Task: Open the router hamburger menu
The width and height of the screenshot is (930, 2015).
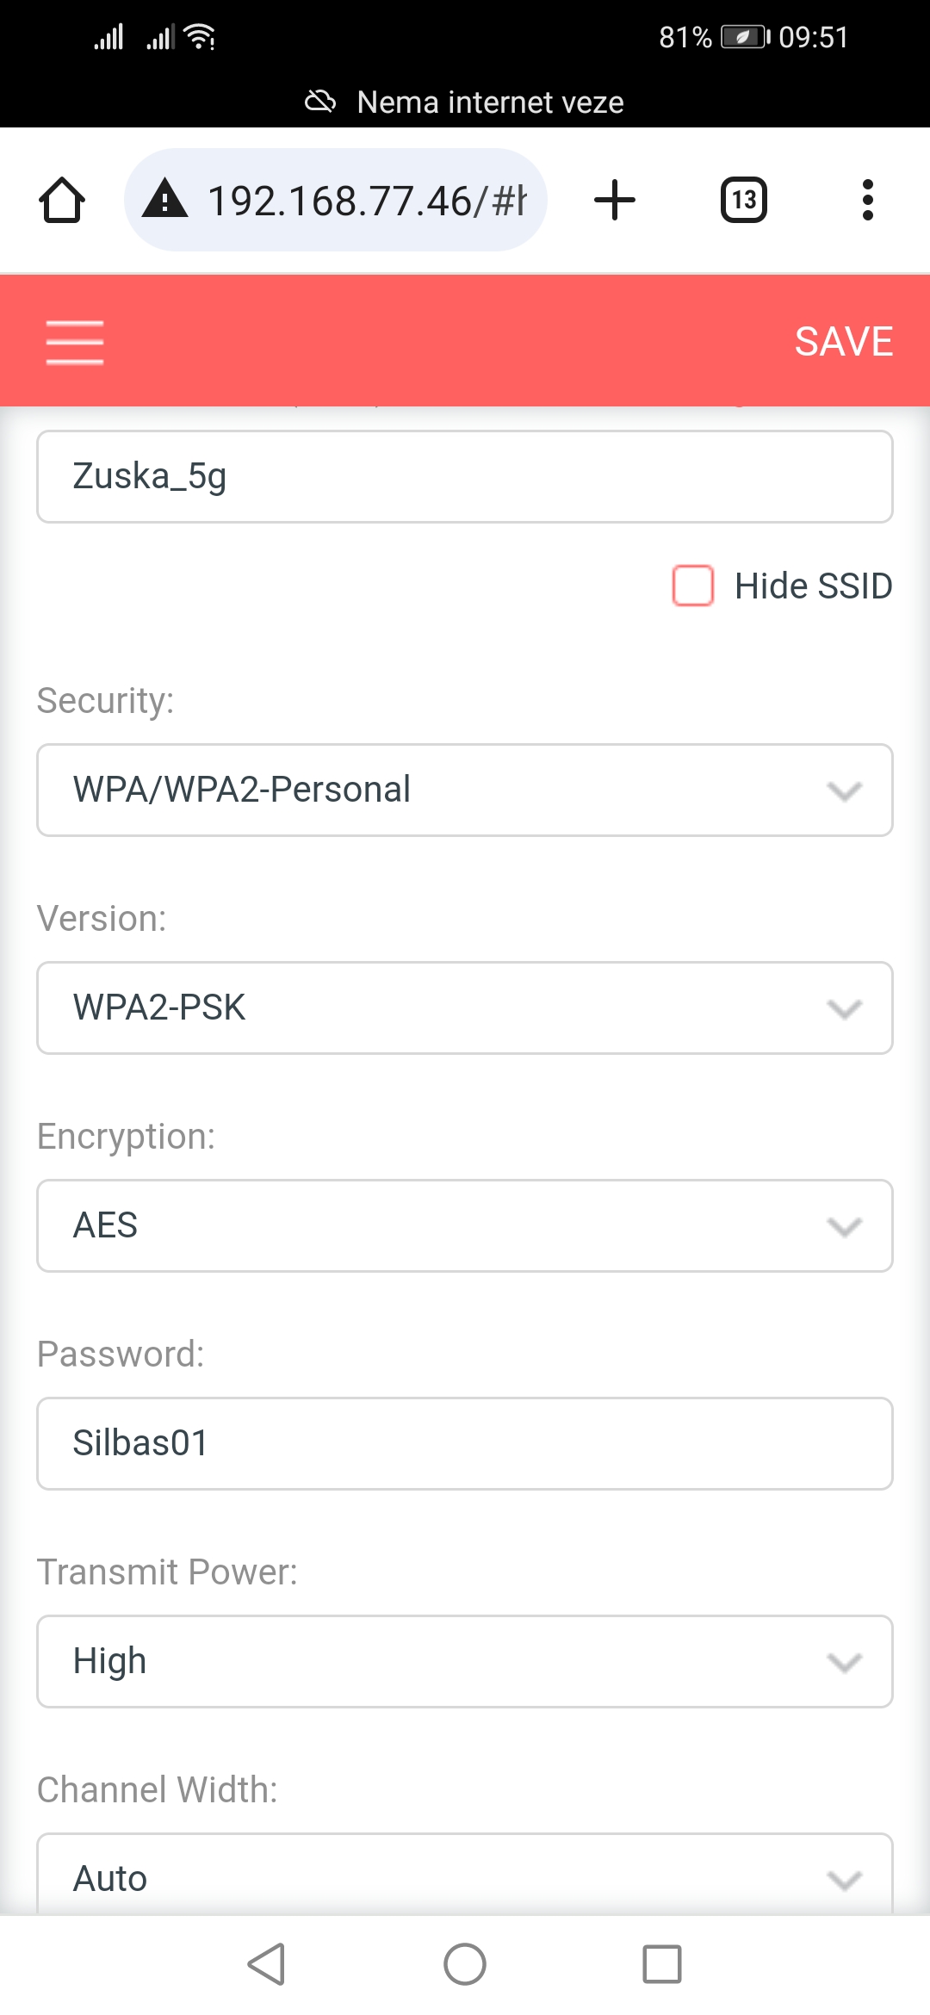Action: (x=75, y=342)
